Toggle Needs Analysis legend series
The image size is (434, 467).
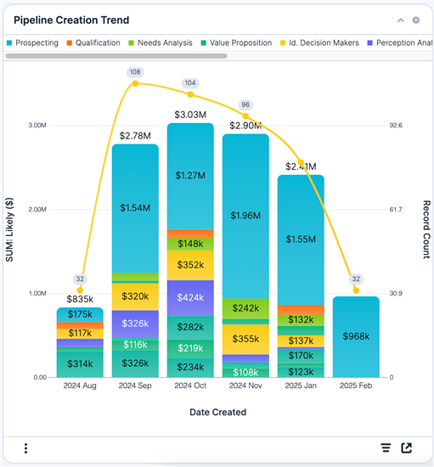(x=161, y=43)
